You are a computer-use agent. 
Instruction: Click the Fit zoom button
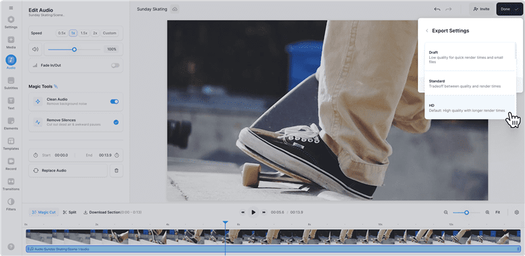497,212
